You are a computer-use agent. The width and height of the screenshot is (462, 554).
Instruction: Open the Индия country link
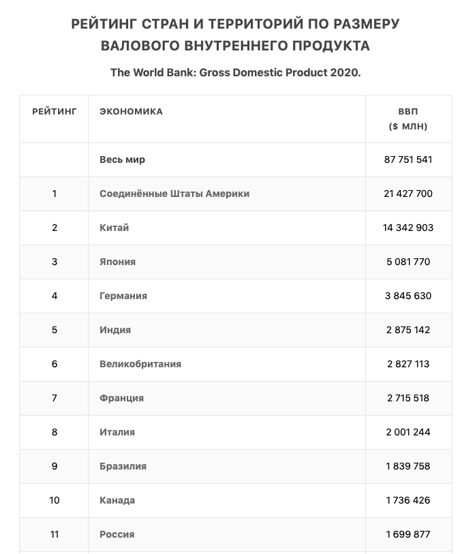[x=115, y=330]
